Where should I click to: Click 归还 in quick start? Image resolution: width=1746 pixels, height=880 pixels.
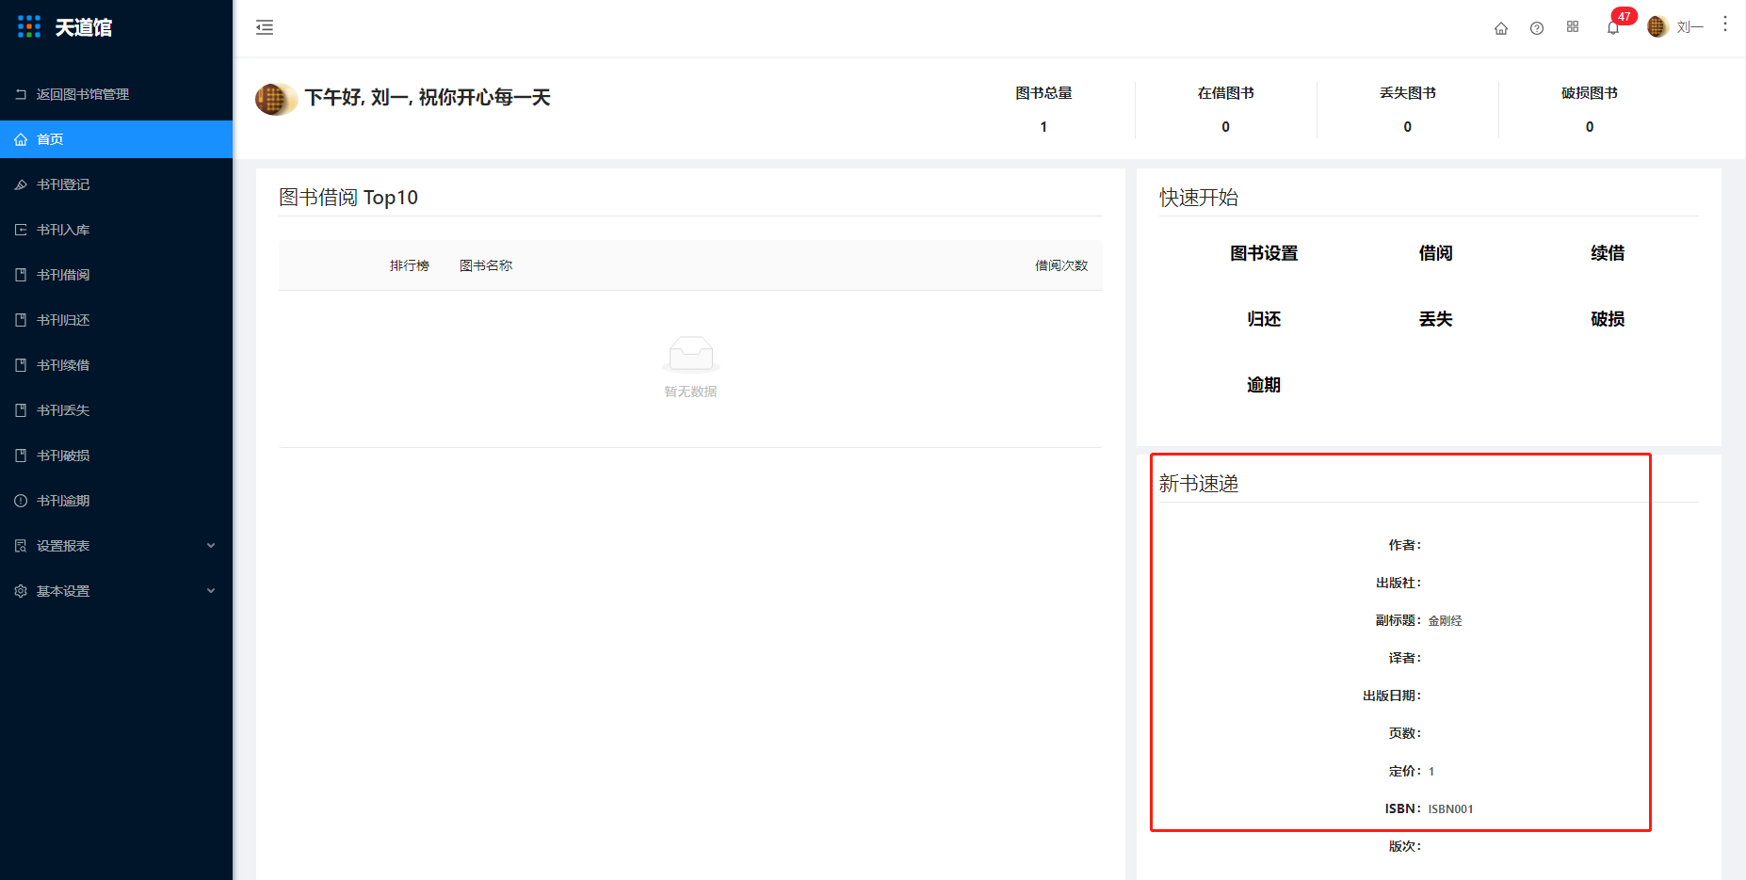(1264, 319)
